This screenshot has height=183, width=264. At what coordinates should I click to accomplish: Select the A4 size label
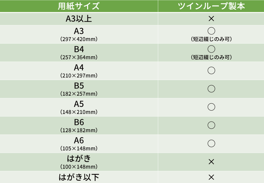79,67
